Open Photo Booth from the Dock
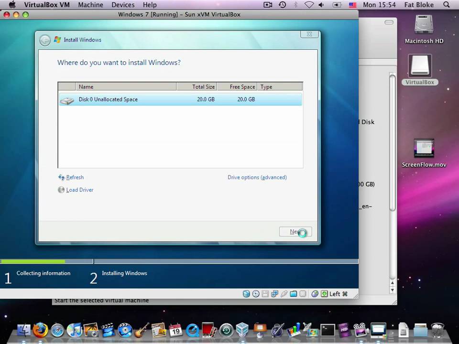The width and height of the screenshot is (459, 344). coord(209,330)
